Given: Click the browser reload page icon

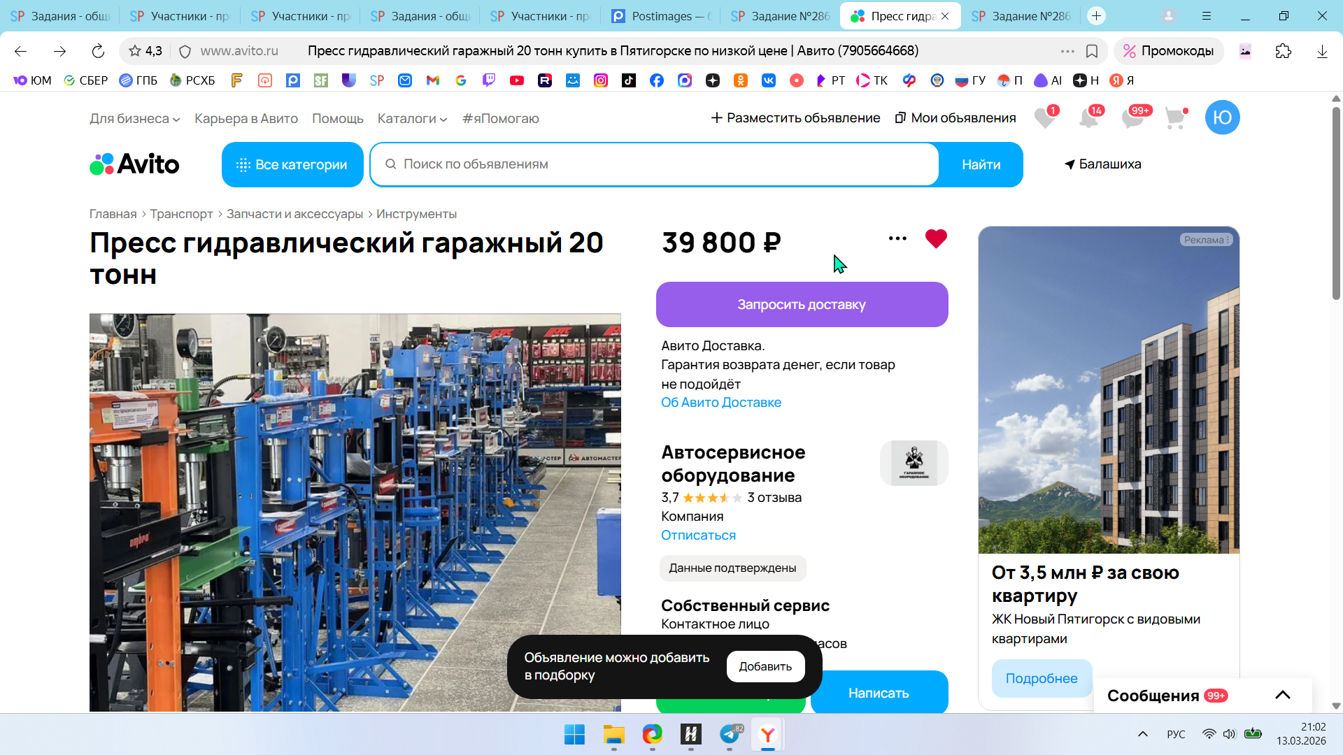Looking at the screenshot, I should tap(98, 51).
